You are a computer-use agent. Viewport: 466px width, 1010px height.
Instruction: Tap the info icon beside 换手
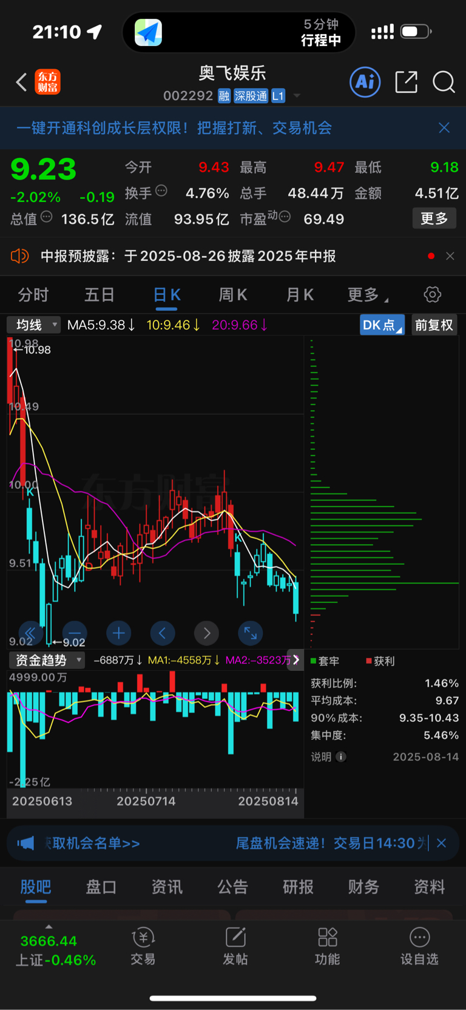point(161,191)
